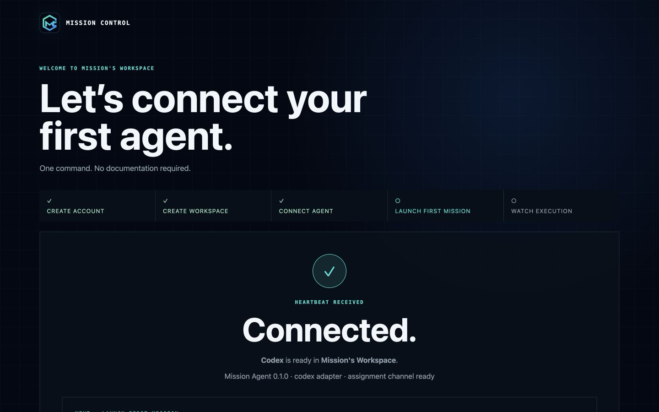Open the LAUNCH FIRST MISSION step label
Image resolution: width=659 pixels, height=412 pixels.
(433, 211)
